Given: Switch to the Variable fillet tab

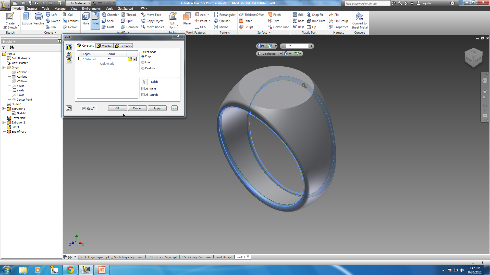Looking at the screenshot, I should [x=104, y=46].
